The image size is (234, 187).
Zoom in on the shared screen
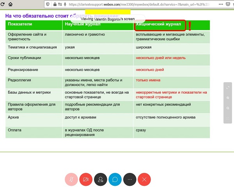tap(227, 98)
